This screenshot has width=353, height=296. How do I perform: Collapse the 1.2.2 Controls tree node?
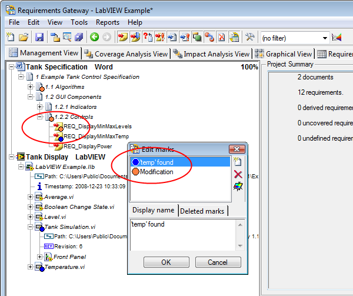pyautogui.click(x=41, y=117)
